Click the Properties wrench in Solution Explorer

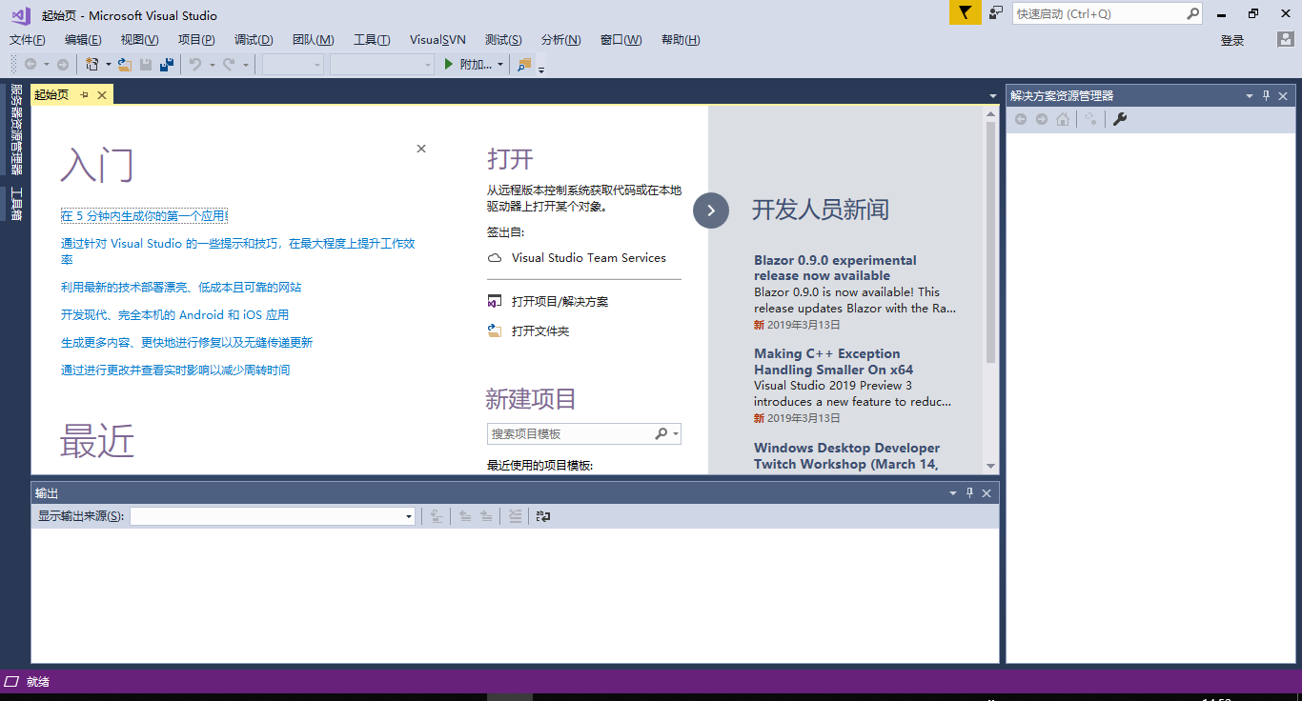click(x=1120, y=119)
